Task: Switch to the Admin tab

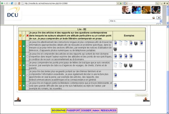Action: tap(96, 110)
